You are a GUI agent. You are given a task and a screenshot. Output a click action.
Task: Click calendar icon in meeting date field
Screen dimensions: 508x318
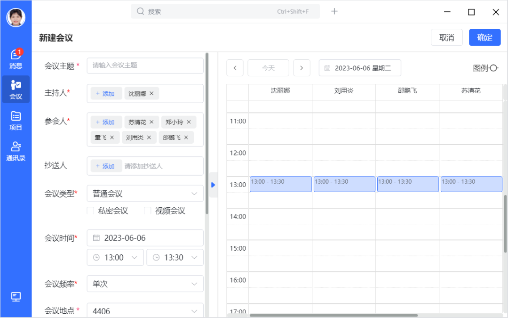click(96, 238)
